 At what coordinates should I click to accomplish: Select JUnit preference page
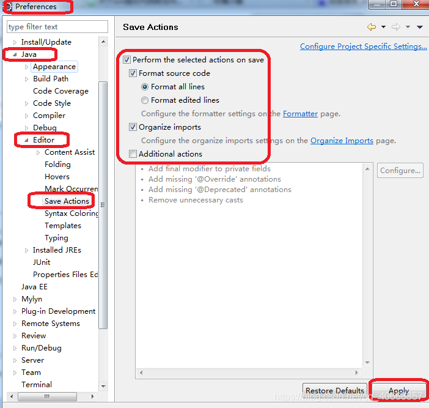42,262
